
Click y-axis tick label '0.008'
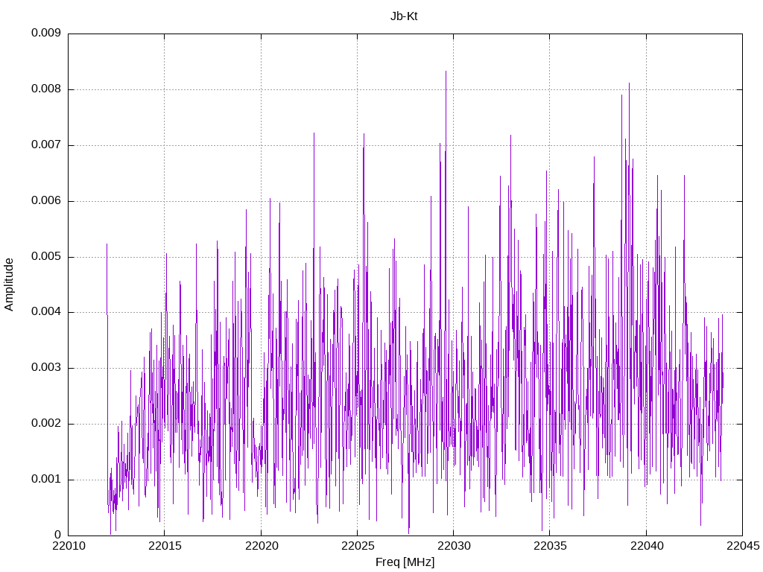coord(46,89)
